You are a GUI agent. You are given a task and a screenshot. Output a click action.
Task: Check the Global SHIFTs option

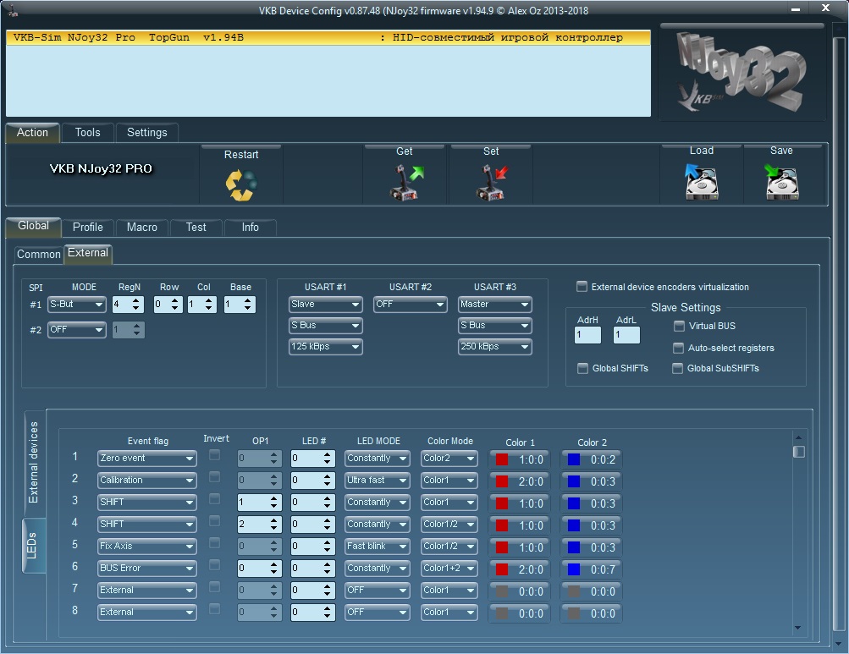[582, 368]
